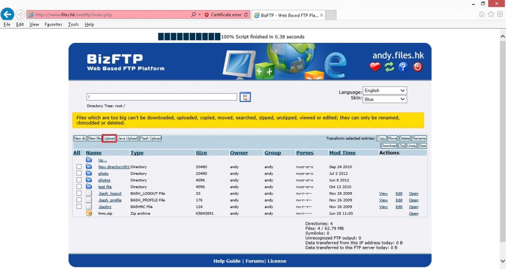Open the Edit menu
Screen dimensions: 506x269
[x=20, y=25]
